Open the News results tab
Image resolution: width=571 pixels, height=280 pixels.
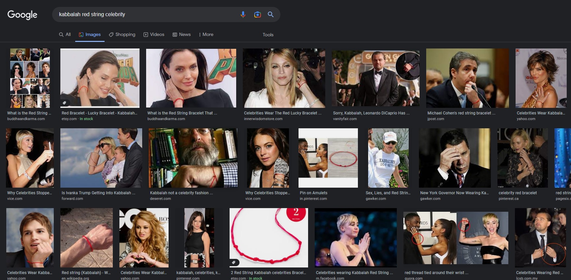(182, 34)
